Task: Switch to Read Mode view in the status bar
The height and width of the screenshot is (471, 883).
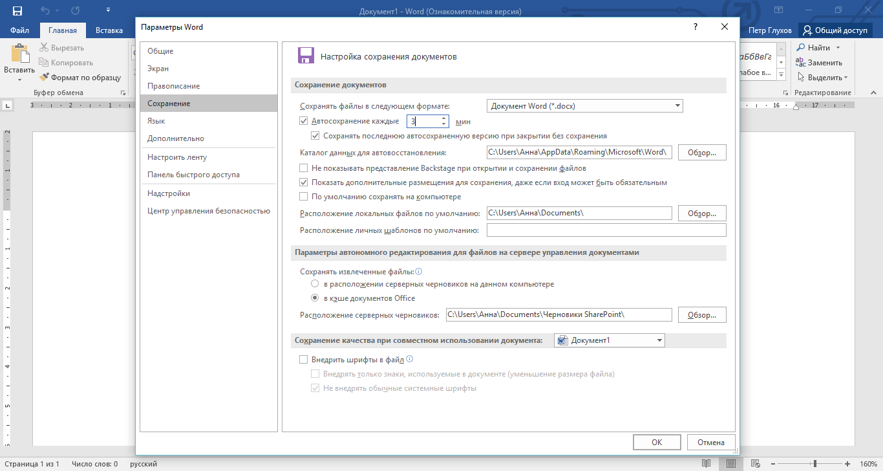Action: 707,464
